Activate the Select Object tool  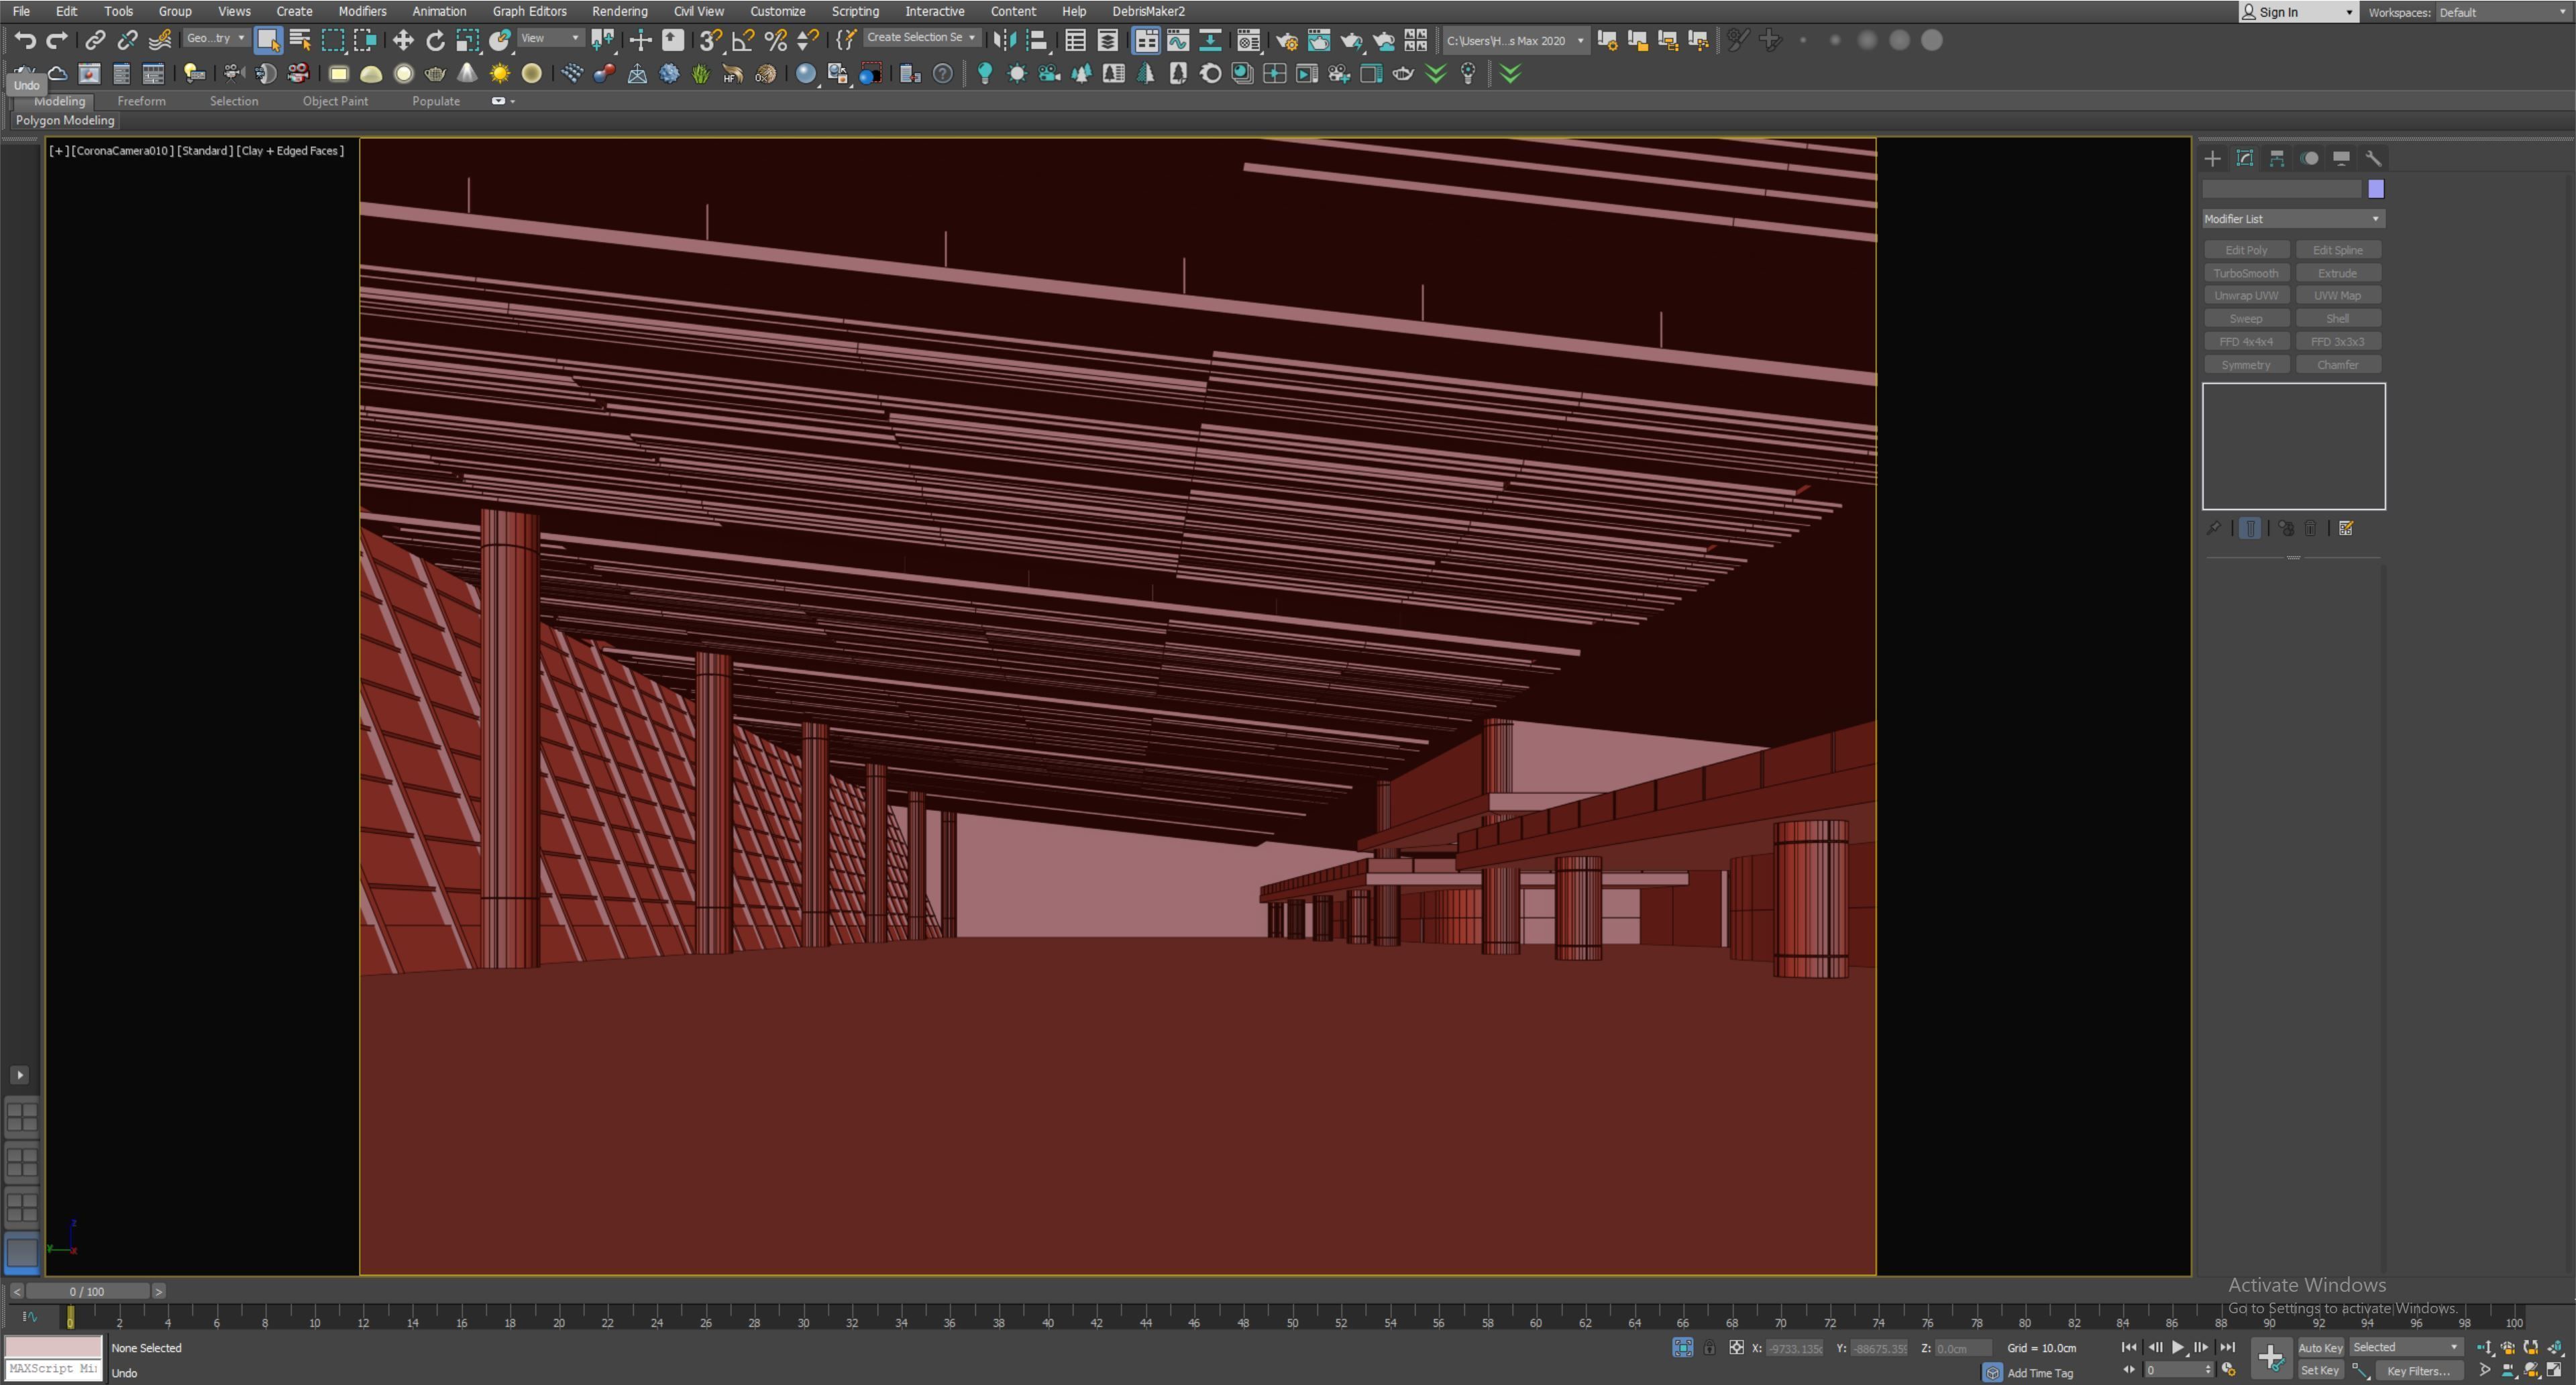coord(267,41)
